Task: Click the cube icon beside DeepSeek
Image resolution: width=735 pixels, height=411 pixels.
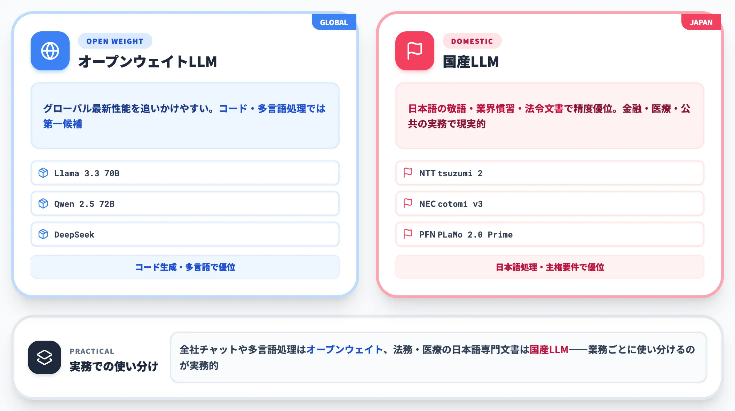Action: coord(43,234)
